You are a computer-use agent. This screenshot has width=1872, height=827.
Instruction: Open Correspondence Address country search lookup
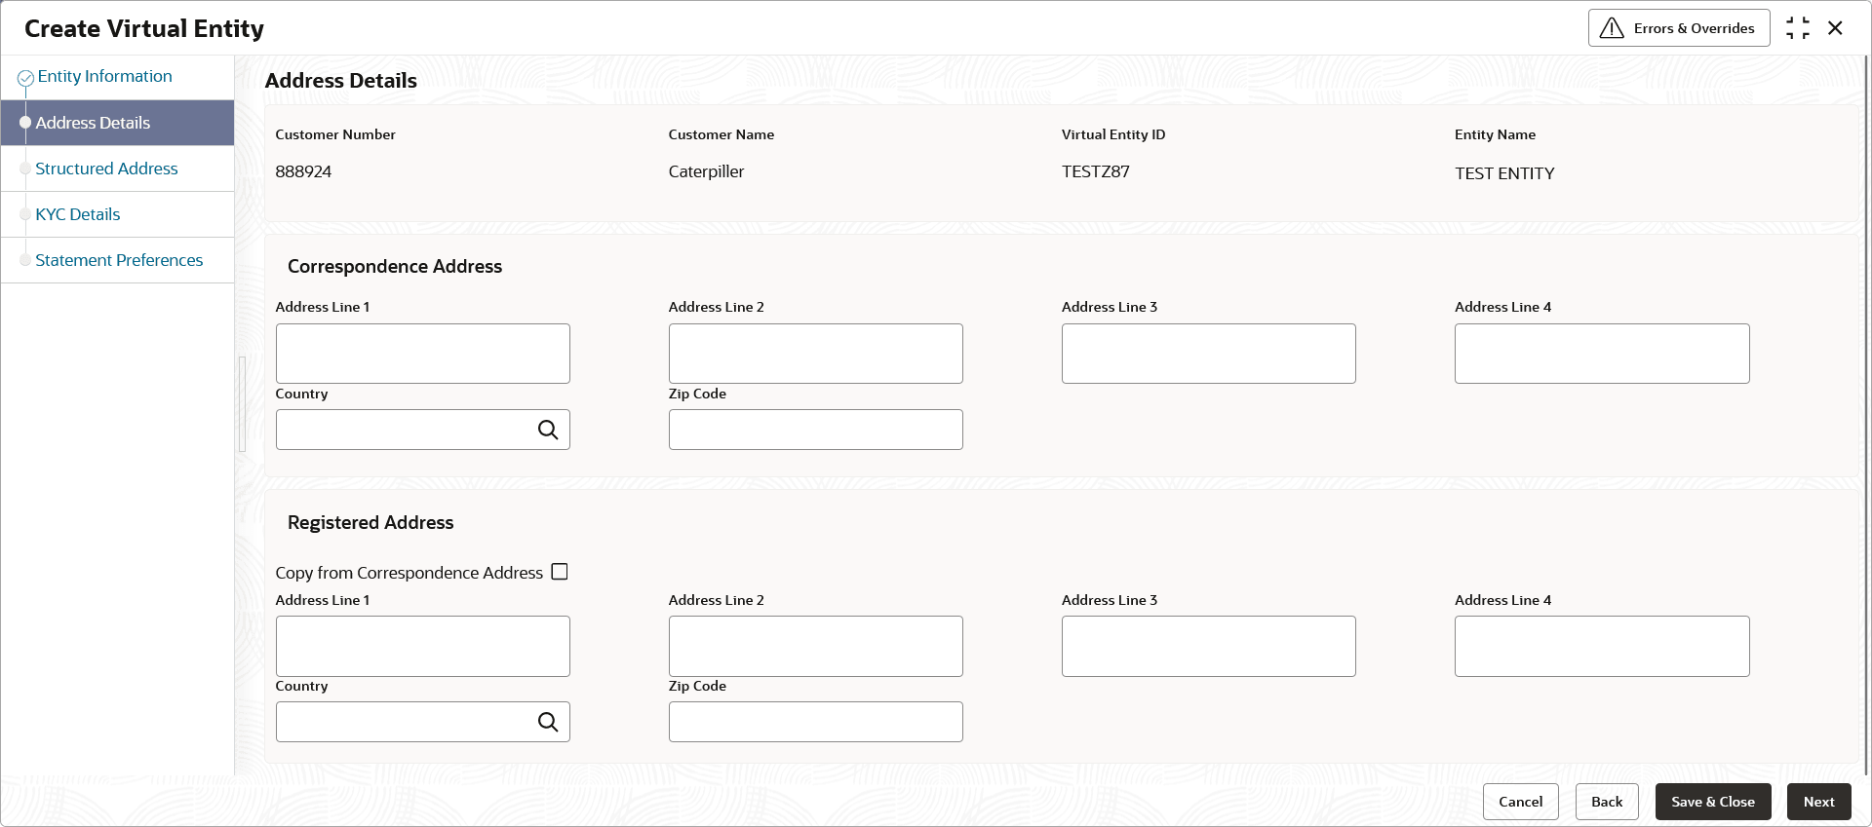click(x=548, y=430)
